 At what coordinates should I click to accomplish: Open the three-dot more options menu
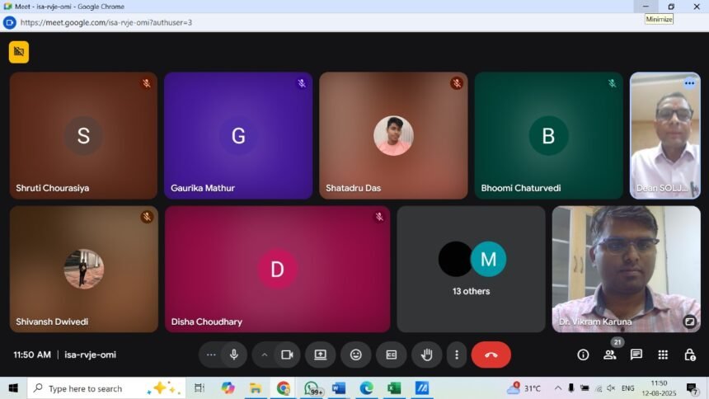[457, 354]
